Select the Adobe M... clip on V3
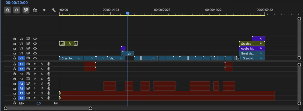The height and width of the screenshot is (111, 303). coord(252,48)
